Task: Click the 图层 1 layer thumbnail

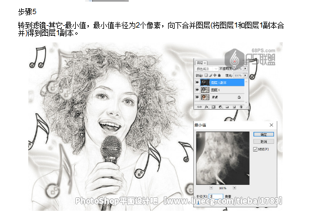Action: 205,90
